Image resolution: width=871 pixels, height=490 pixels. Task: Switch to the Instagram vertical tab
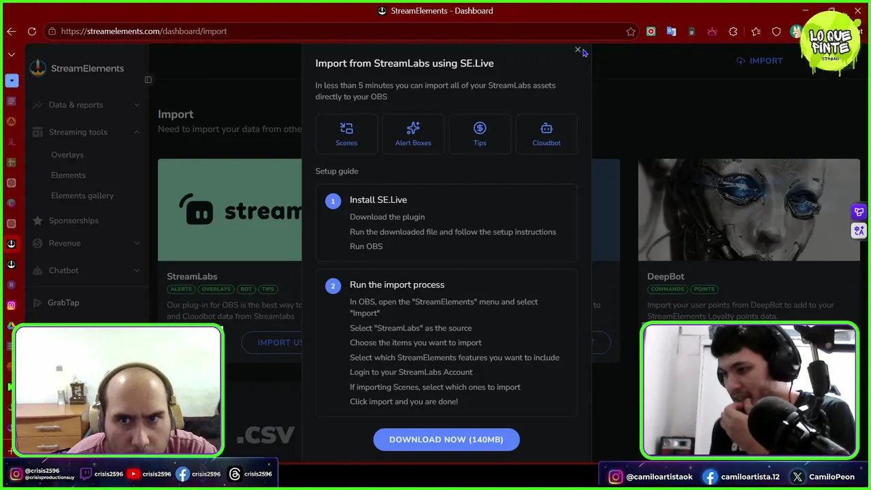12,306
